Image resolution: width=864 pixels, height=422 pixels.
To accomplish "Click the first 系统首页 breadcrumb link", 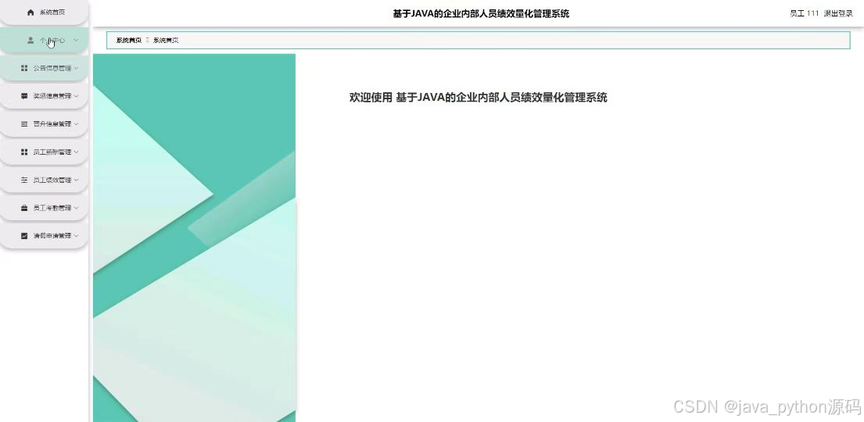I will click(x=129, y=40).
